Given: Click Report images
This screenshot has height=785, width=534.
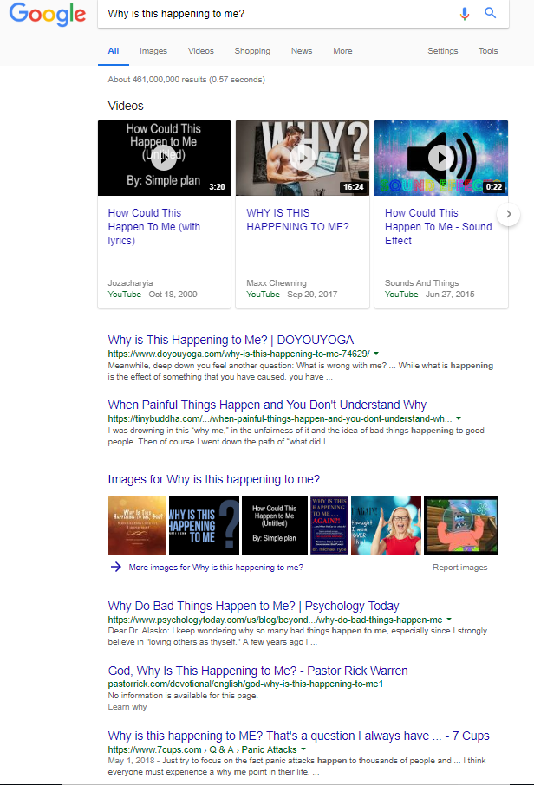Looking at the screenshot, I should pyautogui.click(x=459, y=568).
